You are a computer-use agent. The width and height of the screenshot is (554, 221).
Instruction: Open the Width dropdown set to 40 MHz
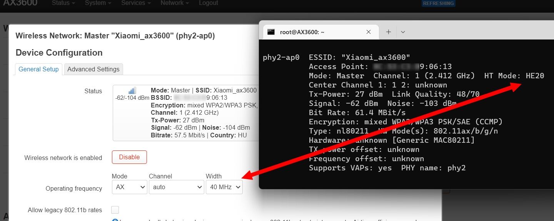click(224, 187)
